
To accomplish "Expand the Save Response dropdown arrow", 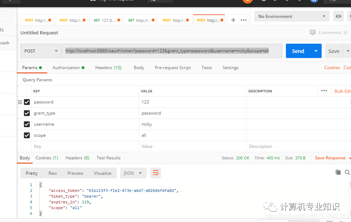I will click(x=350, y=158).
